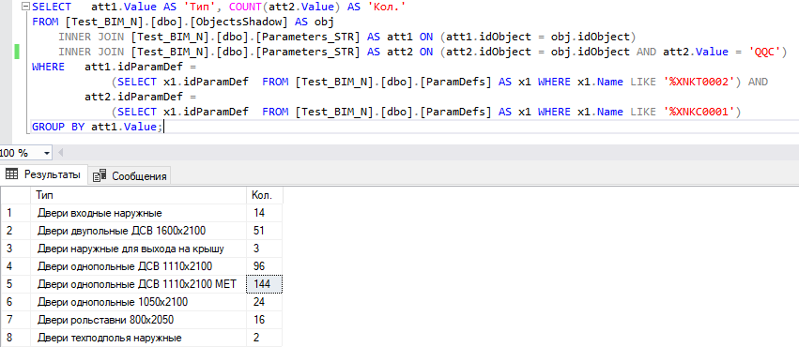Screen dimensions: 799x347
Task: Select the Кол. column header
Action: (265, 195)
